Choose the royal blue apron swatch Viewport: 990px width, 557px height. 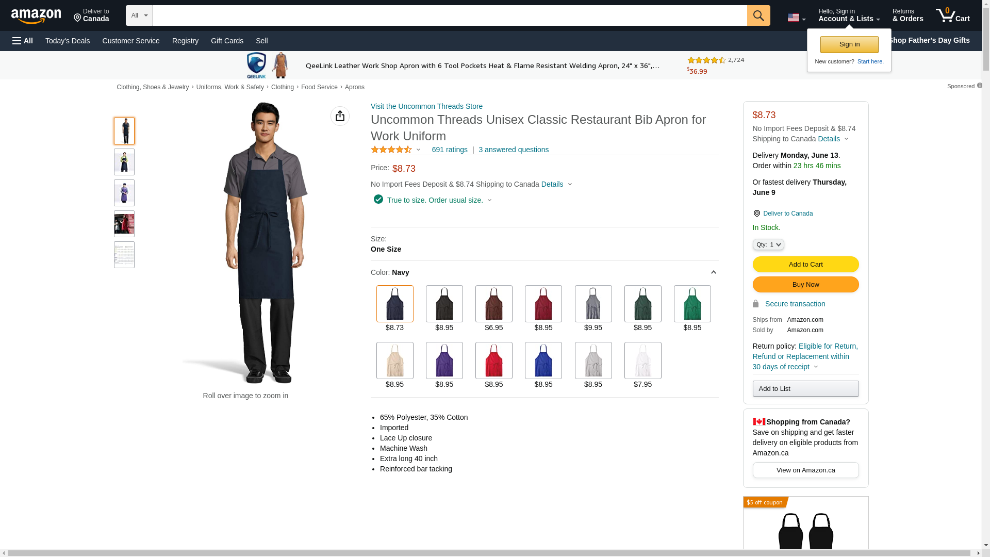point(543,361)
